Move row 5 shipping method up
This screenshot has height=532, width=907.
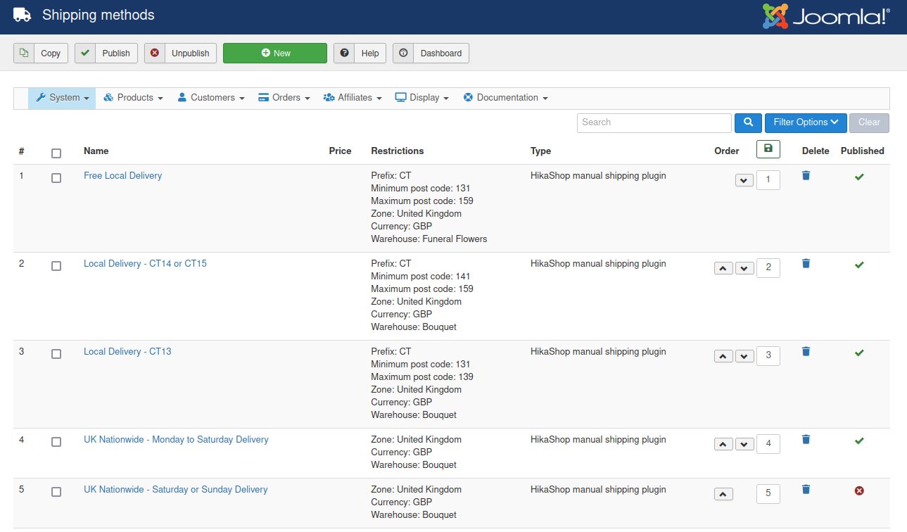723,494
